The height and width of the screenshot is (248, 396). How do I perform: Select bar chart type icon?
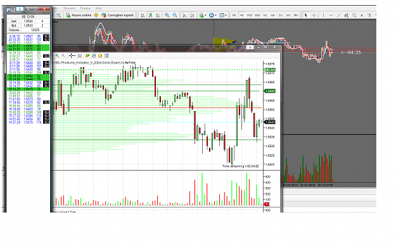(143, 15)
